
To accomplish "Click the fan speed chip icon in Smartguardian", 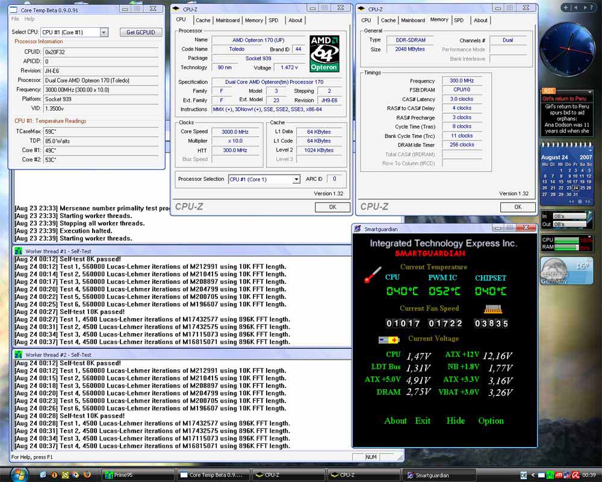I will pos(494,308).
